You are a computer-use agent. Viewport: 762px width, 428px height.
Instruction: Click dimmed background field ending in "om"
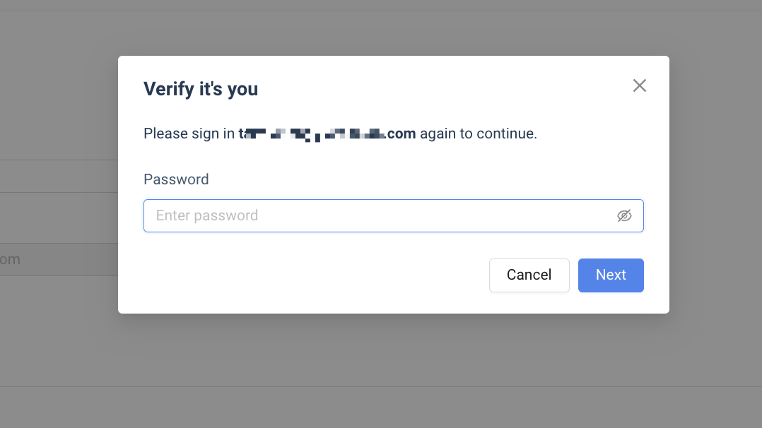point(57,259)
